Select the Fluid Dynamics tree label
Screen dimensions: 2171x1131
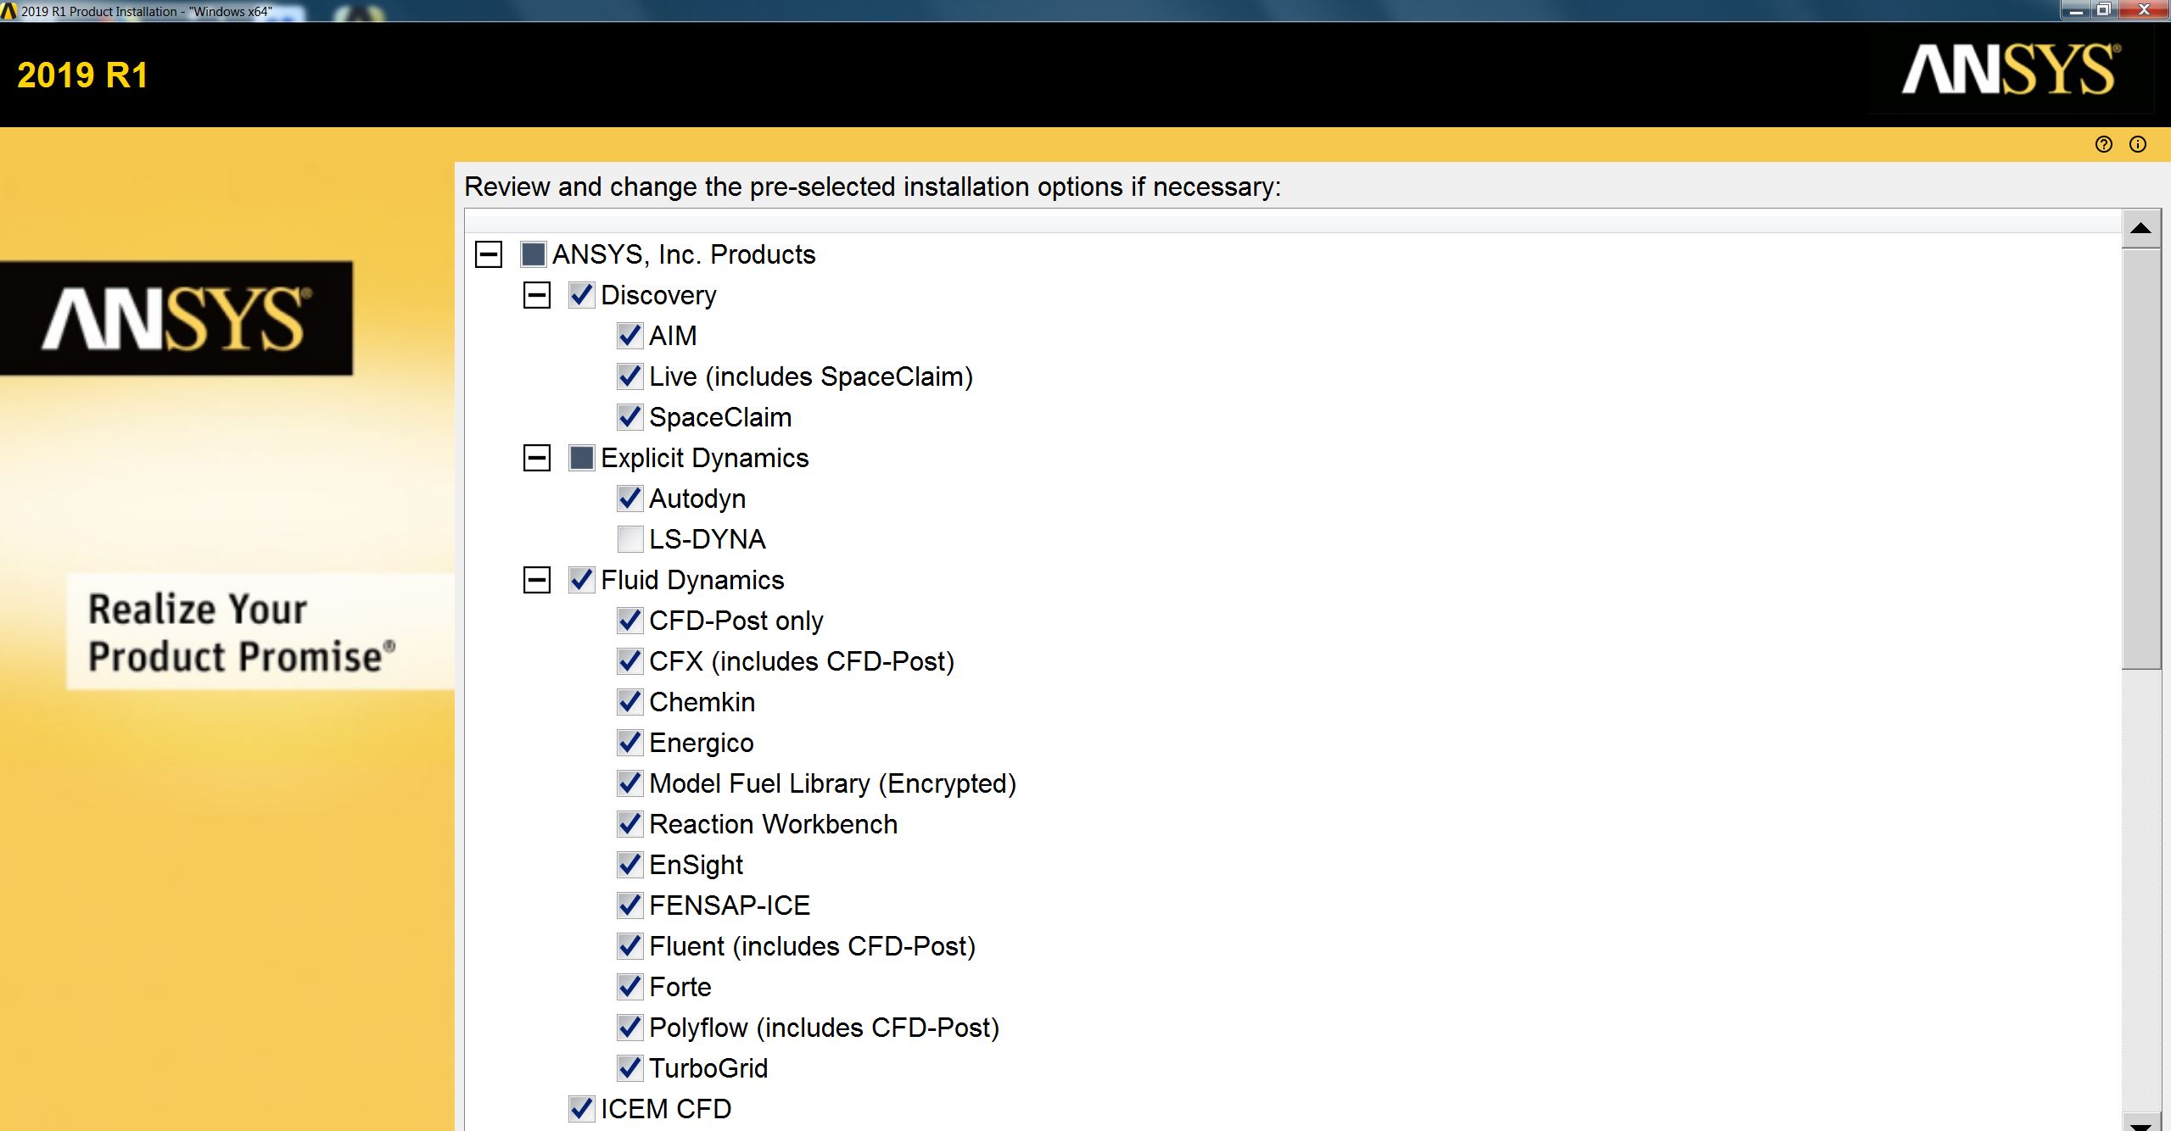pos(692,580)
